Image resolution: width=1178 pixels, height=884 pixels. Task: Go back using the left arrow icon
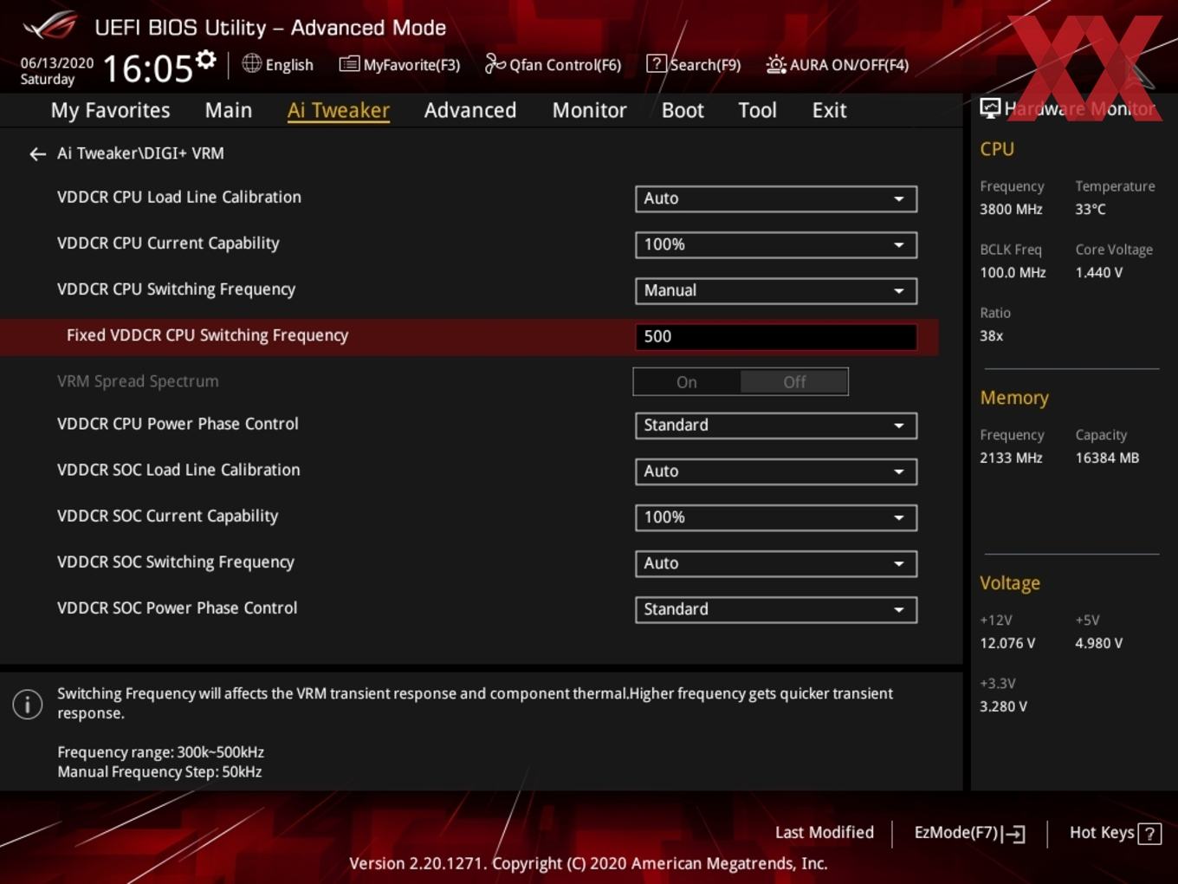pyautogui.click(x=37, y=154)
